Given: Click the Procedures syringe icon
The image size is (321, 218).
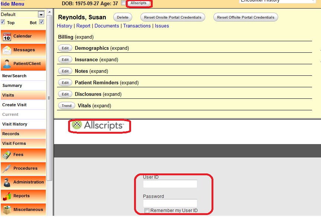Looking at the screenshot, I should pyautogui.click(x=7, y=169).
